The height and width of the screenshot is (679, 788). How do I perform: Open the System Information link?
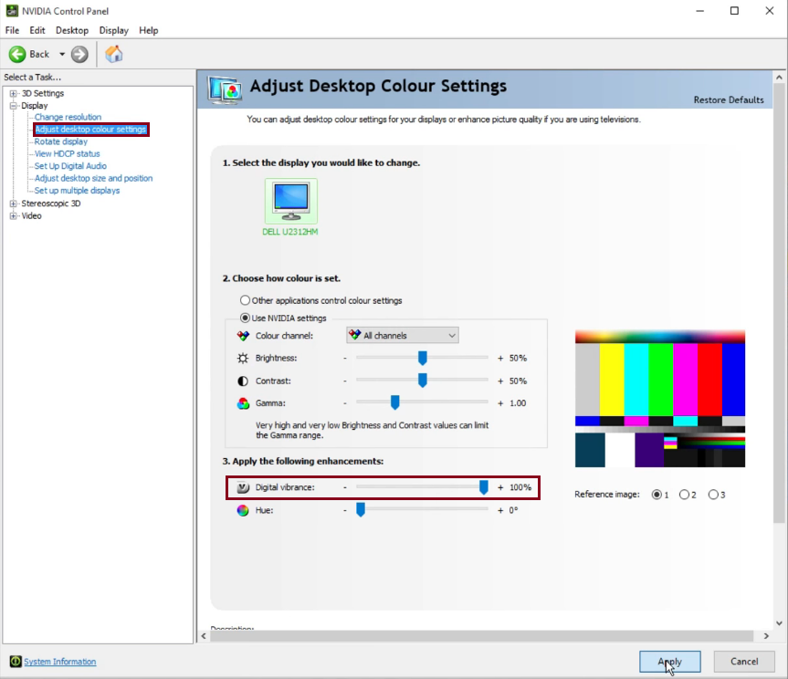[x=59, y=662]
